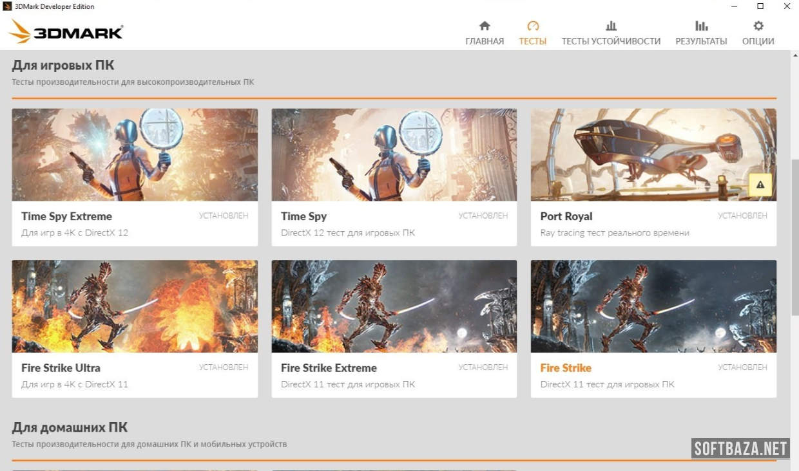Click the small 3DMark title bar icon
The width and height of the screenshot is (799, 471).
[x=7, y=6]
